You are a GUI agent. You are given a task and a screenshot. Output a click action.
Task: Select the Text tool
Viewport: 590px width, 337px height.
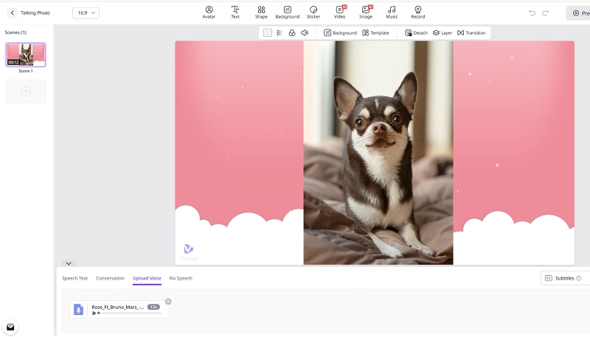point(235,12)
